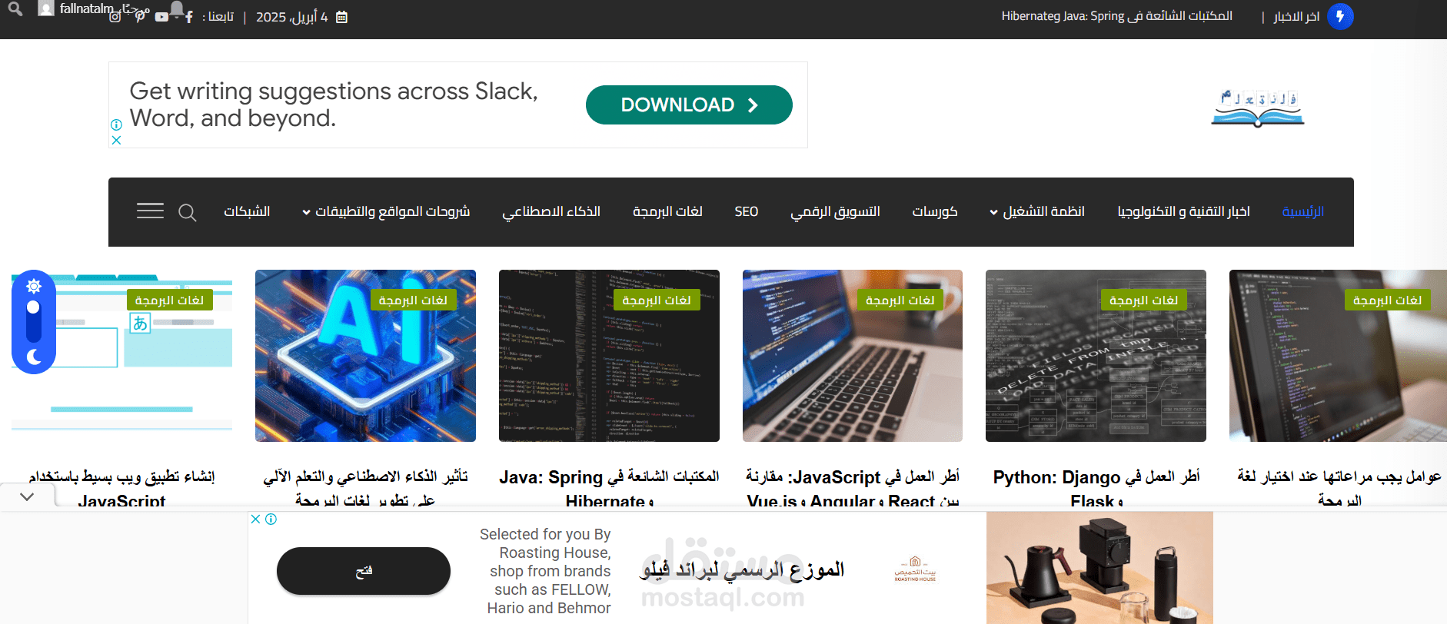Open article title تأثير الذكاء الاصطناعي والتعلم الآلي

tap(365, 488)
